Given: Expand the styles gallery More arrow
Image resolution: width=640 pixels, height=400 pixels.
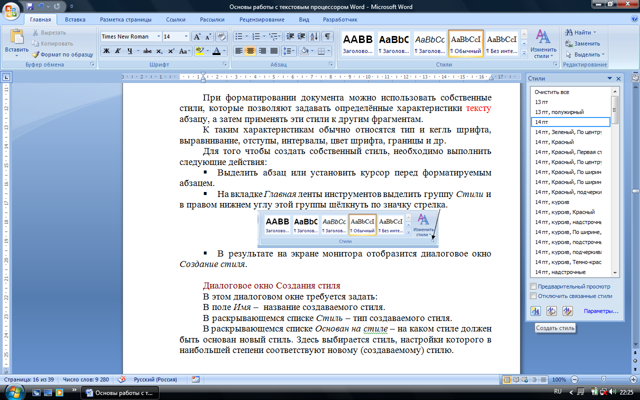Looking at the screenshot, I should (x=524, y=52).
